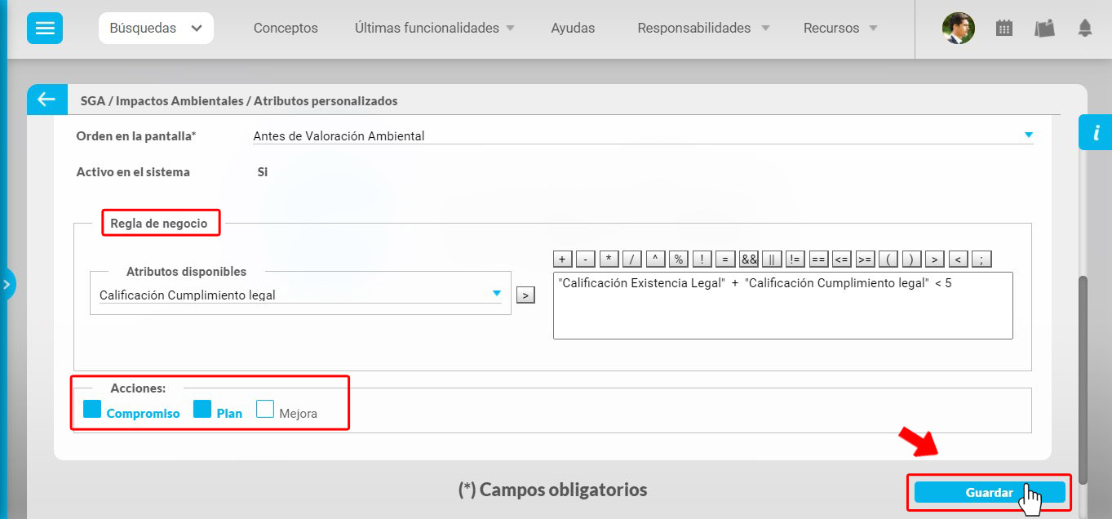Open the blue hamburger main menu
Screen dimensions: 1112x519
click(45, 28)
